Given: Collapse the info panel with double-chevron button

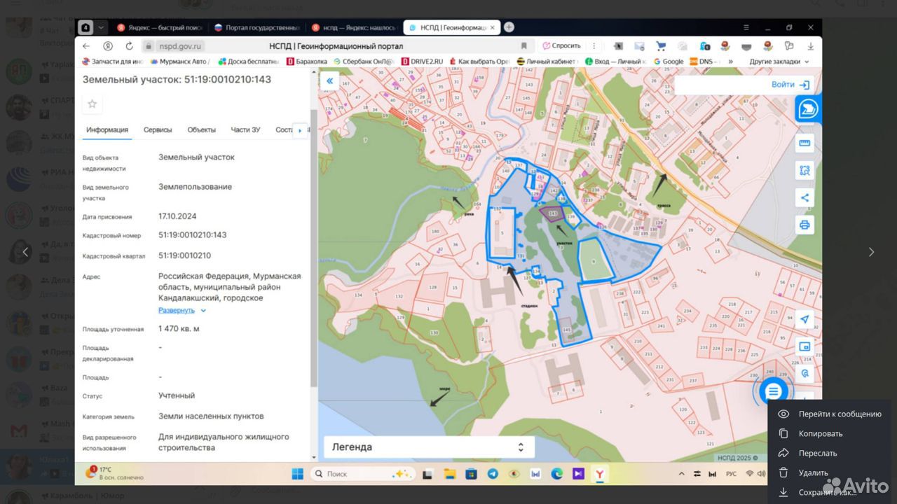Looking at the screenshot, I should click(329, 81).
